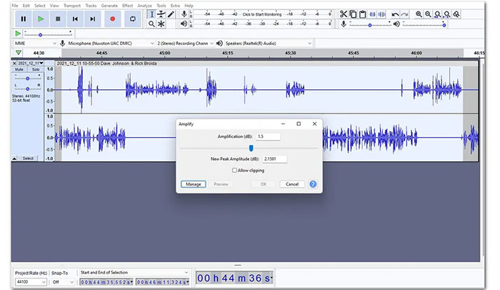Click the Cut scissors icon
This screenshot has height=290, width=500.
(344, 14)
